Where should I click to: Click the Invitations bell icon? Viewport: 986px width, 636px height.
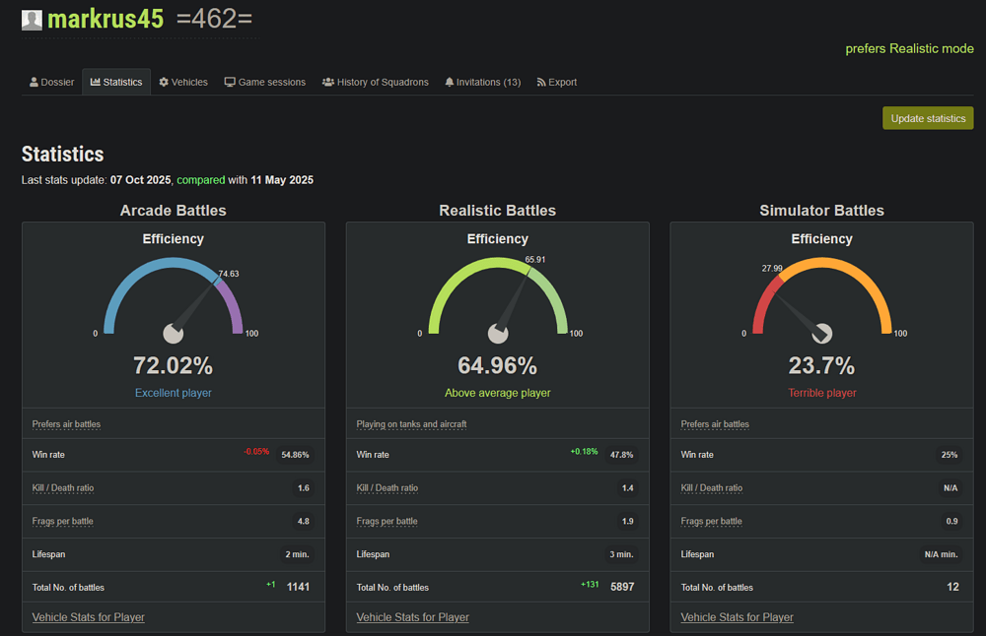pyautogui.click(x=450, y=83)
